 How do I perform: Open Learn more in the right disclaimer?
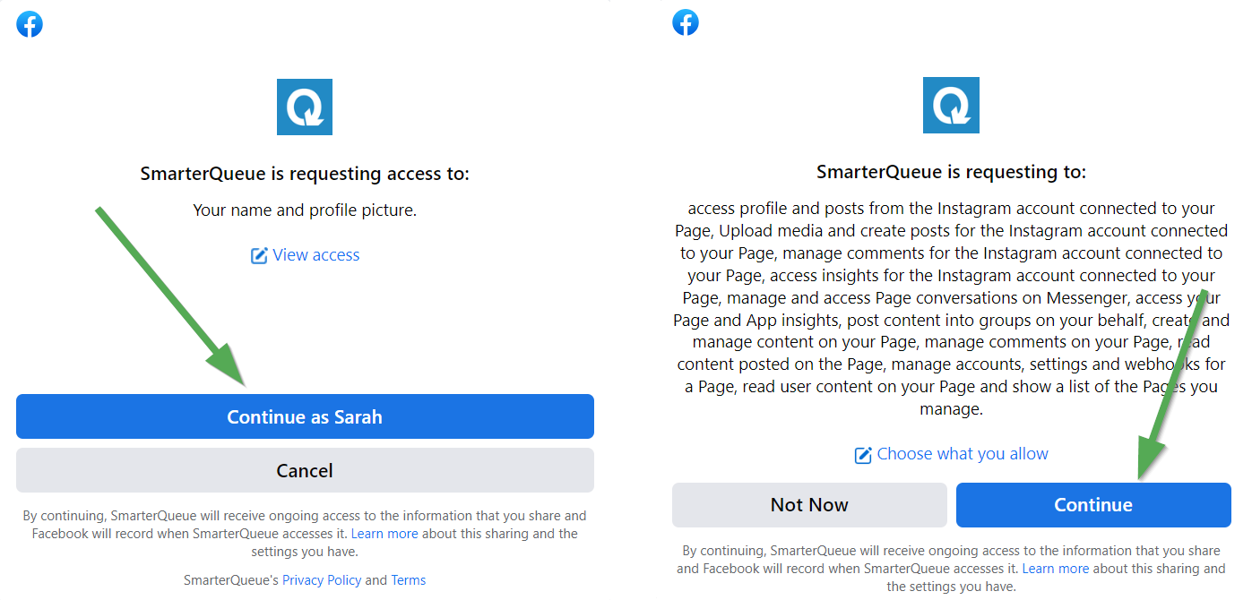[1056, 568]
